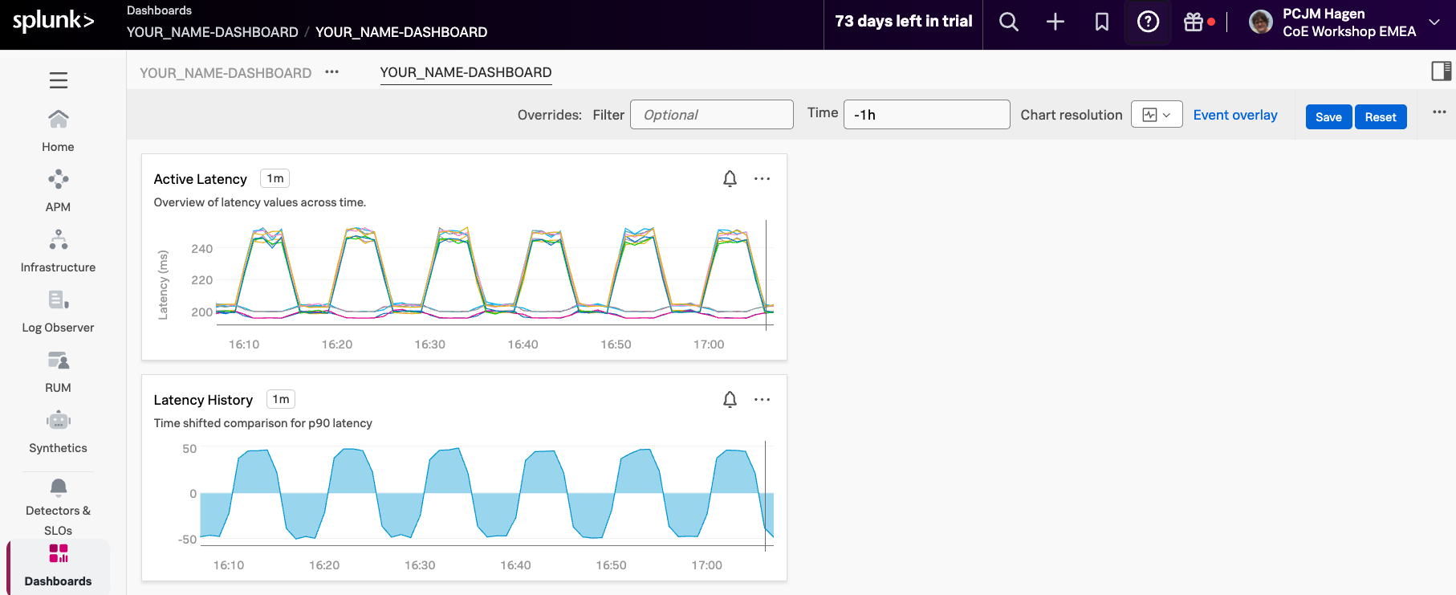
Task: Open the search magnifier icon
Action: (1009, 22)
